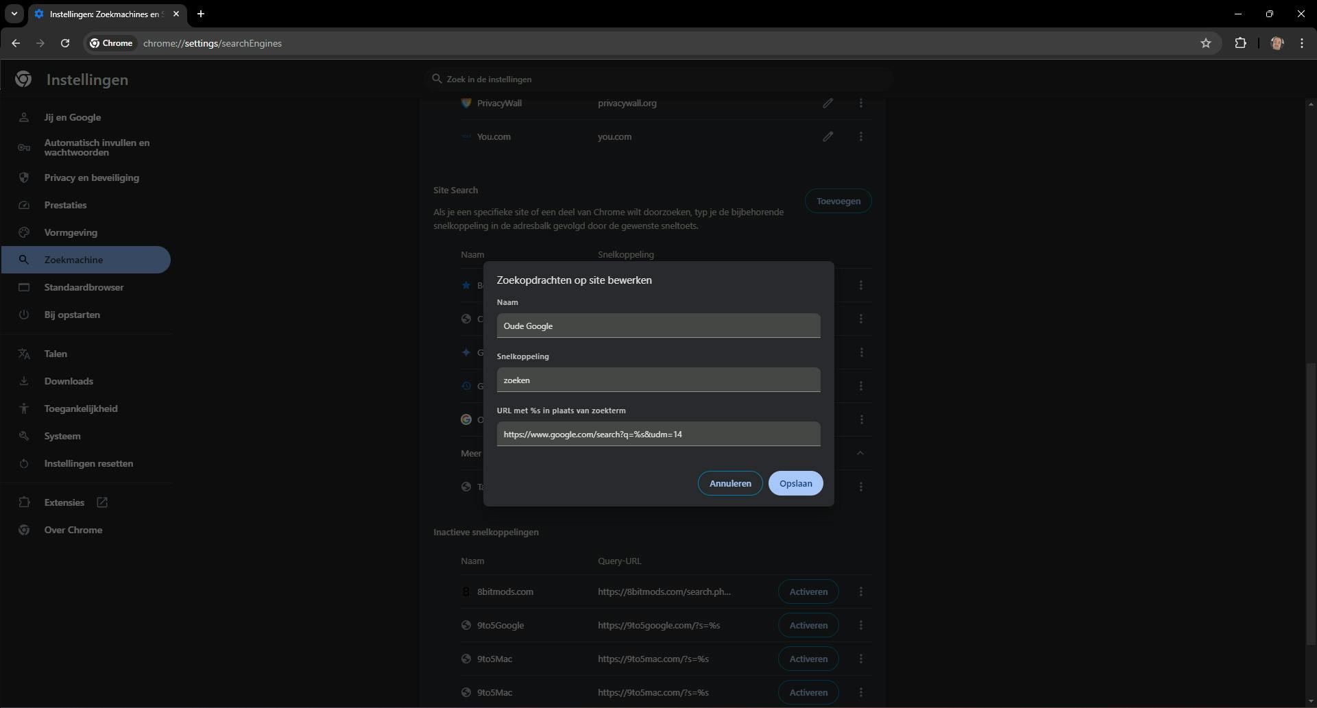Open more actions for 9to5Google
1317x708 pixels.
(x=861, y=625)
